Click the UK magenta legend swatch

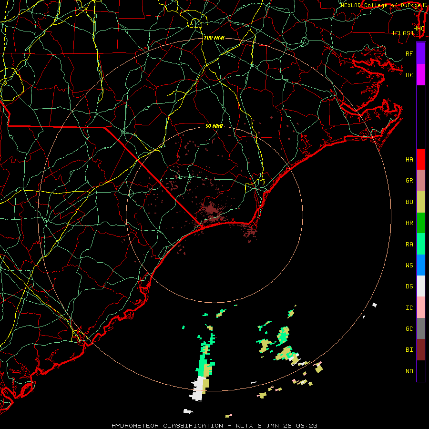(421, 75)
